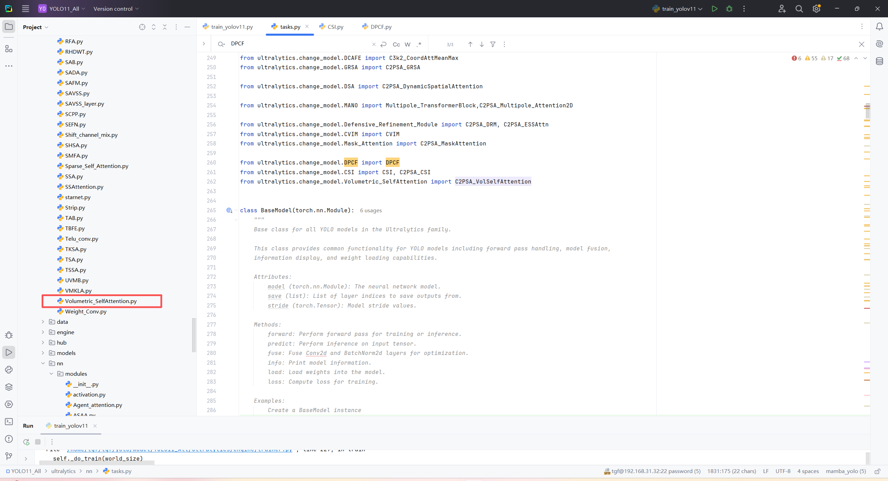Expand the data folder in the Project tree
This screenshot has height=481, width=888.
pos(43,322)
